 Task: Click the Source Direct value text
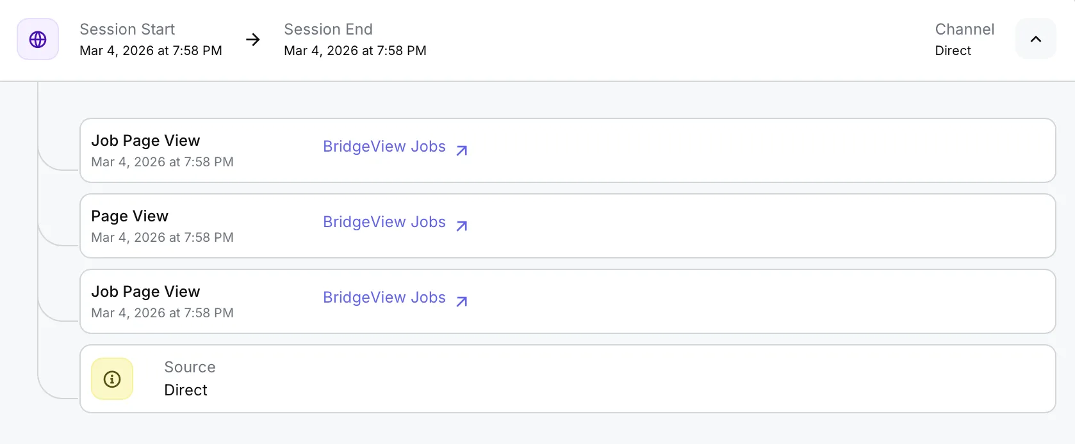[x=186, y=390]
